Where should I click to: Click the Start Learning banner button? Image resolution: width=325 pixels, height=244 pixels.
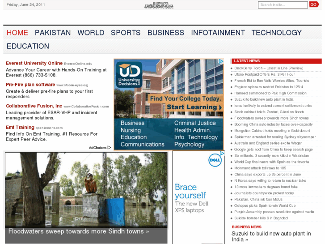tap(194, 107)
